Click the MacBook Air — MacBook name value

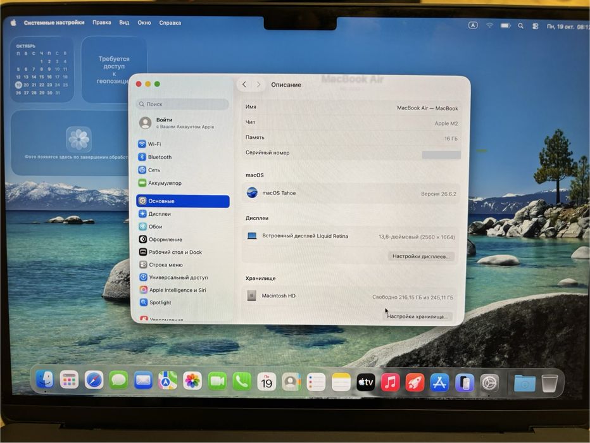pyautogui.click(x=427, y=108)
